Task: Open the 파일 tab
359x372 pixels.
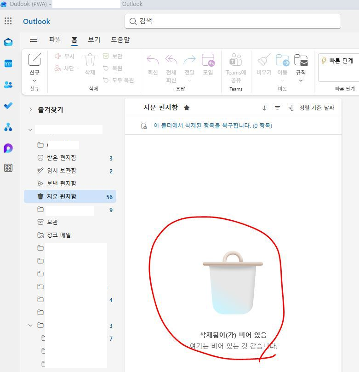Action: [x=55, y=40]
